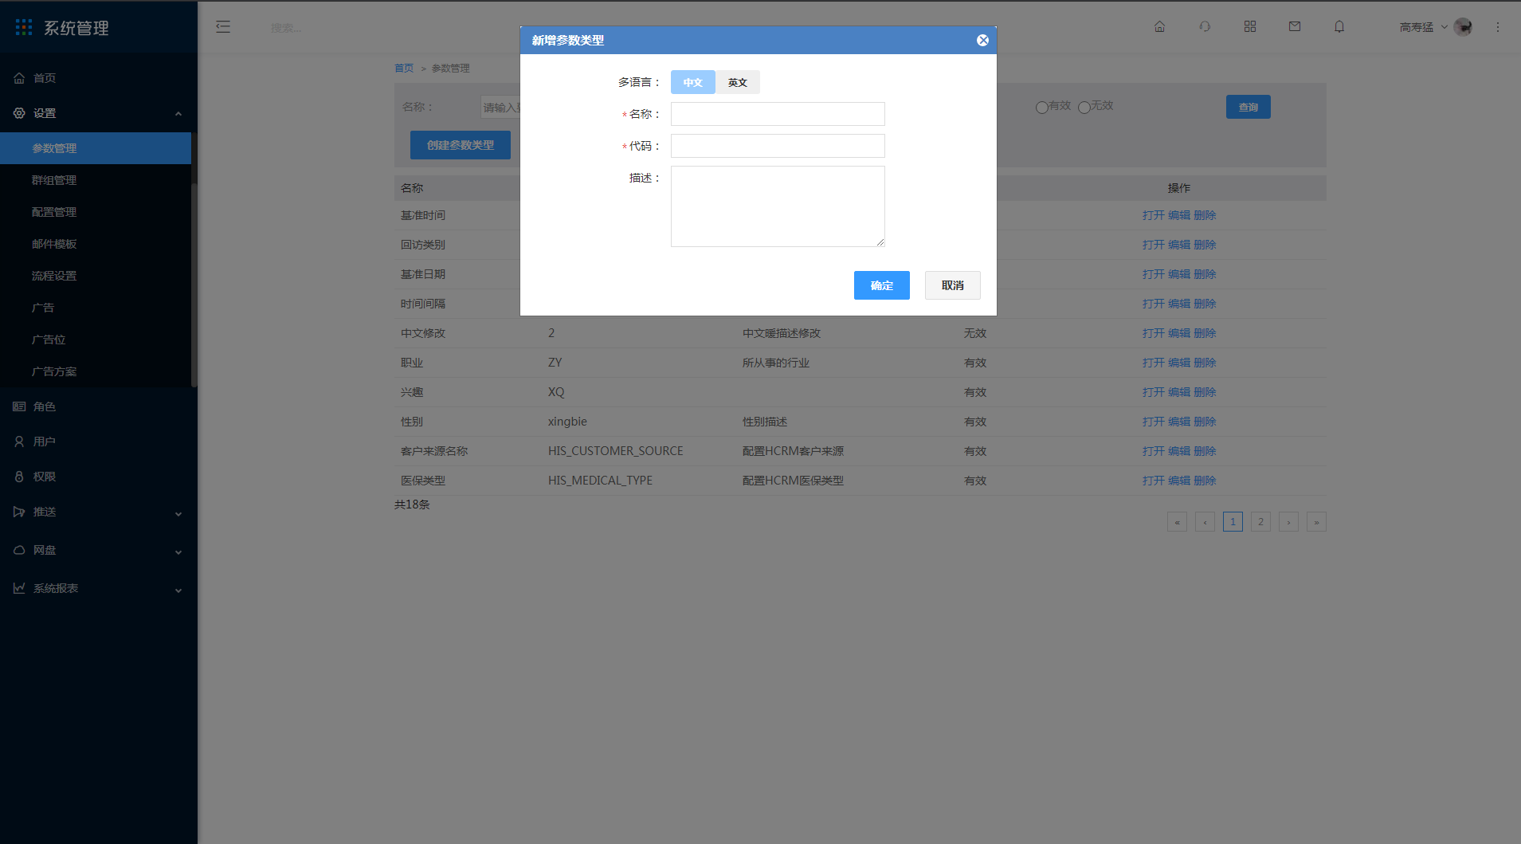Click 删除 for 基准日期 row
The height and width of the screenshot is (844, 1521).
point(1205,274)
